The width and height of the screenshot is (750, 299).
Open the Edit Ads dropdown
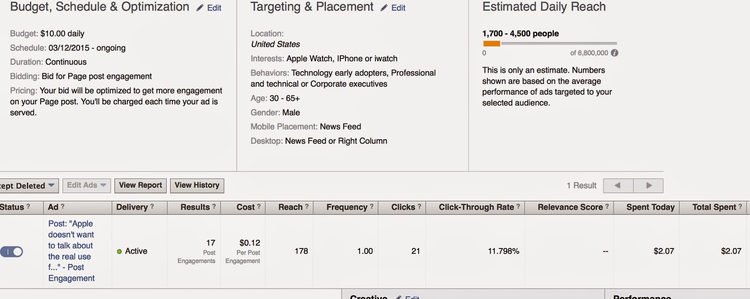point(86,185)
